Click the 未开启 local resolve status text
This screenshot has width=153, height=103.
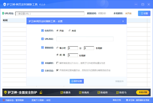point(128,13)
